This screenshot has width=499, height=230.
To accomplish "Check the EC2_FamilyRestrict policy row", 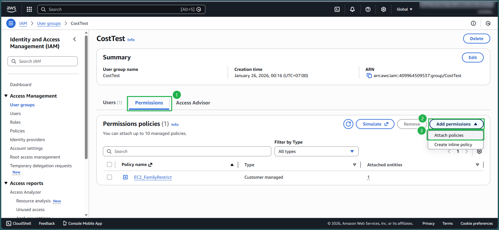I will [109, 177].
